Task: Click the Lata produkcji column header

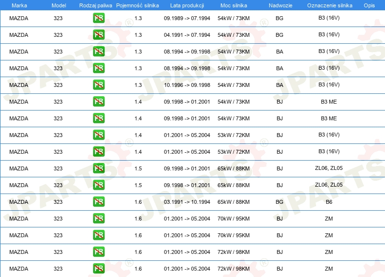Action: tap(187, 5)
